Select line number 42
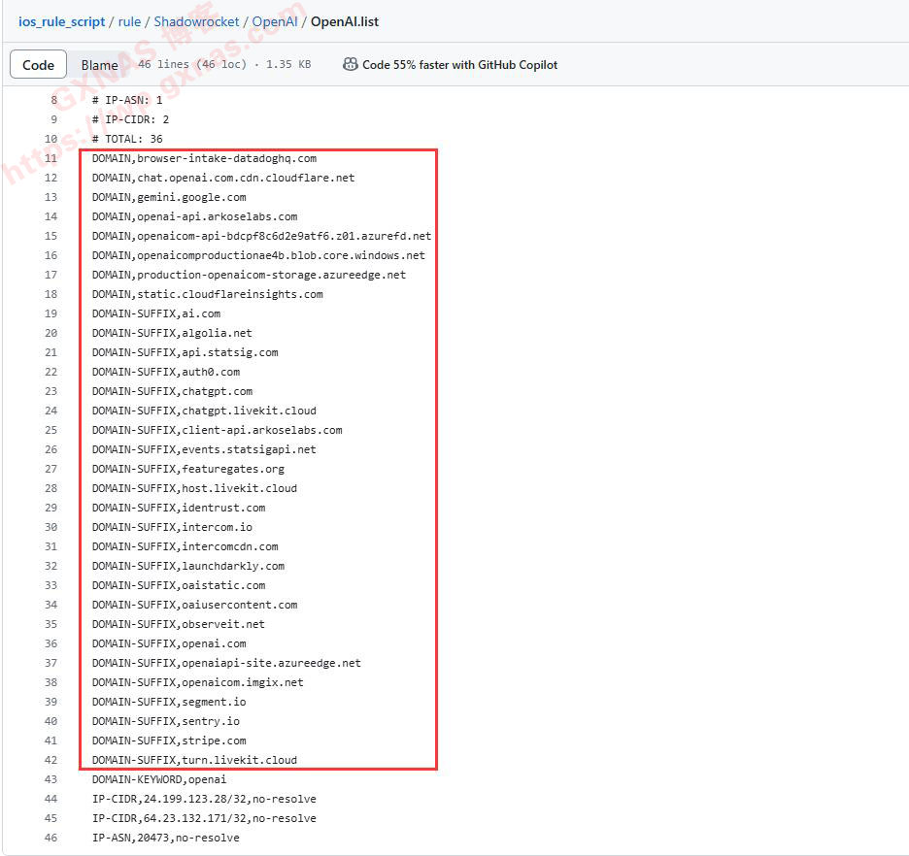 pos(50,760)
